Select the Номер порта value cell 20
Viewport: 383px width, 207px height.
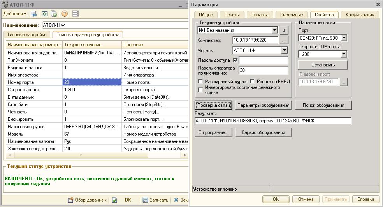tap(92, 82)
